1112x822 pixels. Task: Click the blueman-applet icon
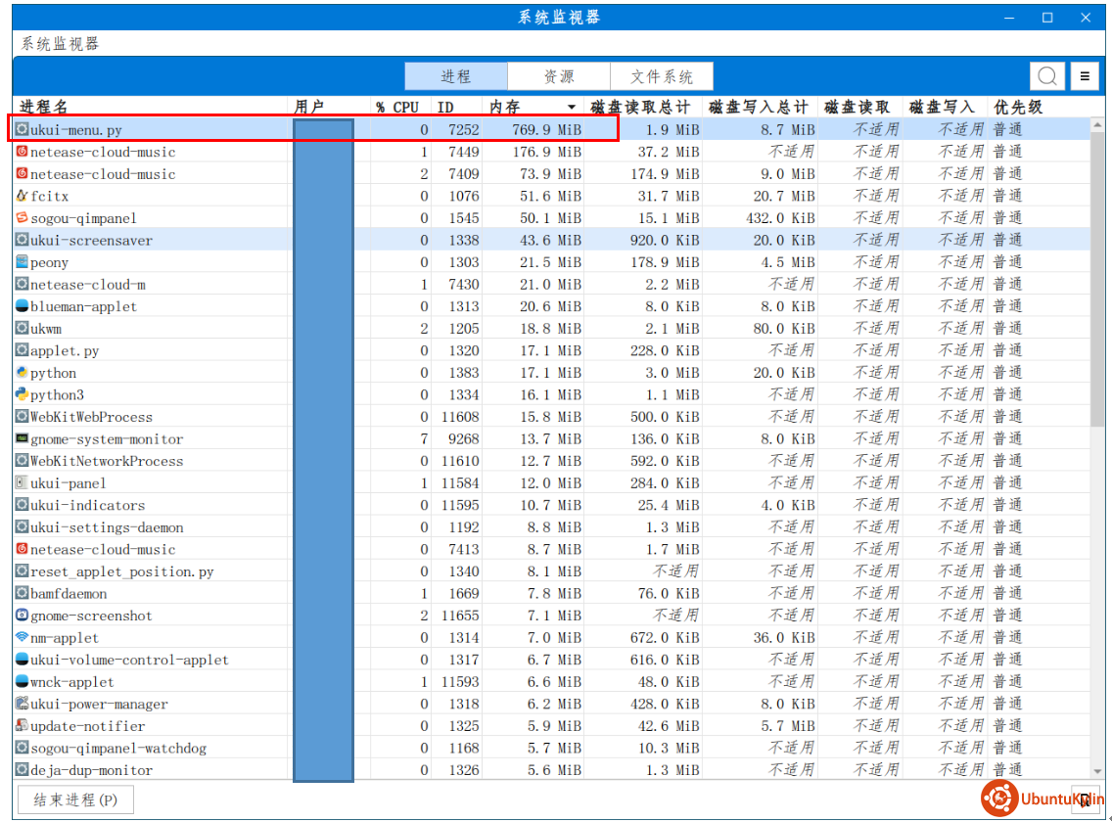(22, 305)
